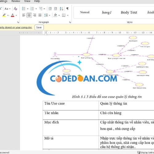
Task: Expand the multilevel list dropdown arrow
Action: pos(44,9)
